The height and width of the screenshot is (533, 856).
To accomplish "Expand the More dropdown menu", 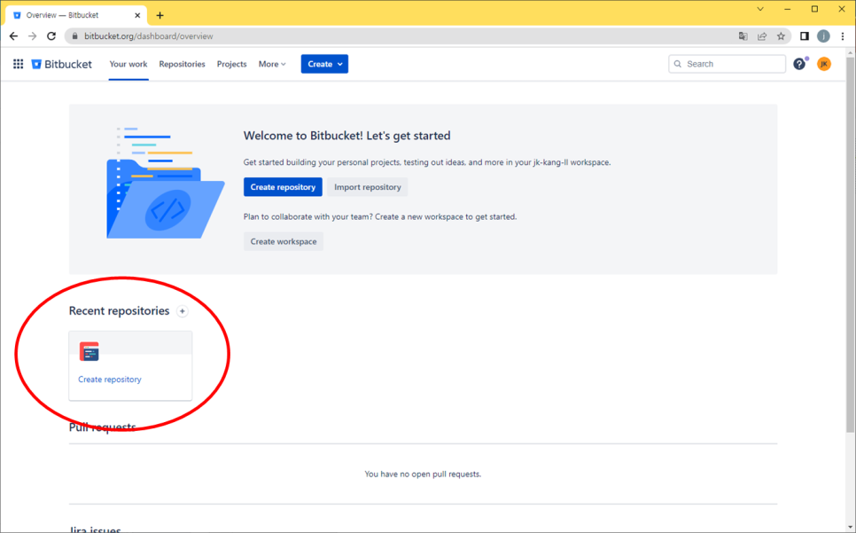I will point(272,64).
